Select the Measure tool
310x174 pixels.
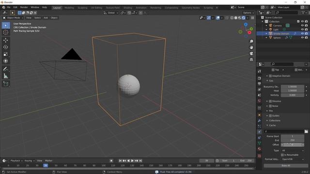6,76
